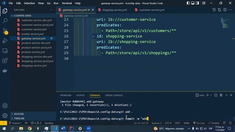Synchronize changes cloud icon in status bar
Image resolution: width=235 pixels, height=132 pixels.
tap(26, 123)
